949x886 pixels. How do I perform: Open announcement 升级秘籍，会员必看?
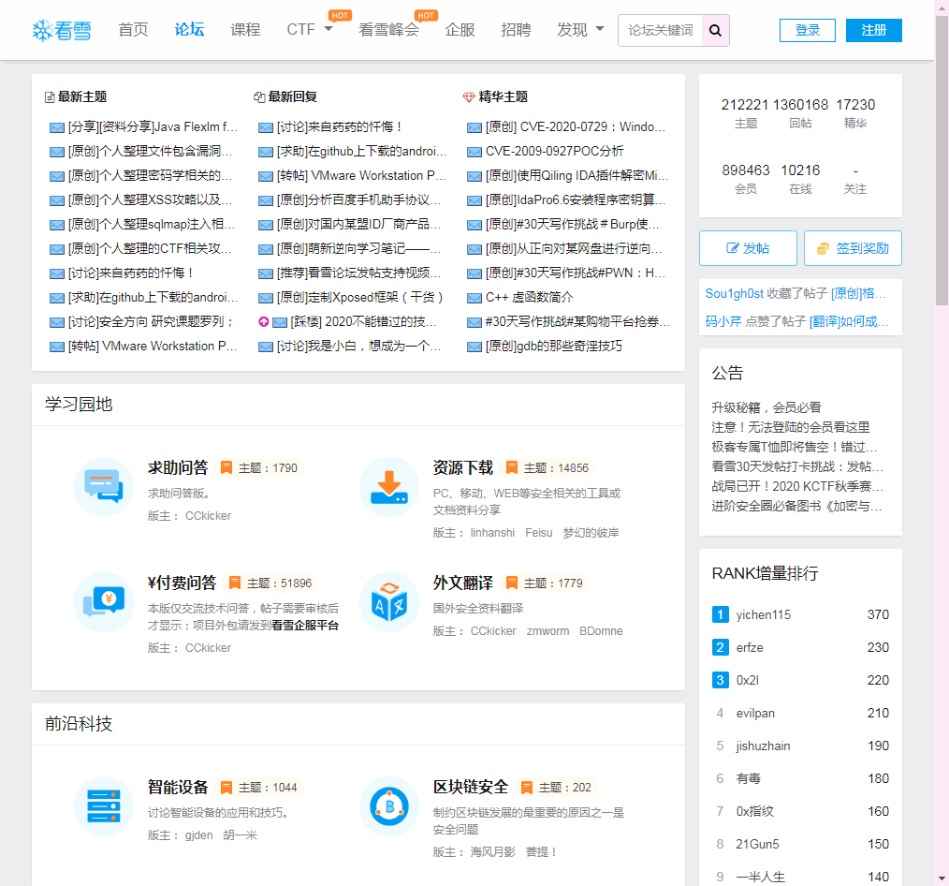click(766, 407)
